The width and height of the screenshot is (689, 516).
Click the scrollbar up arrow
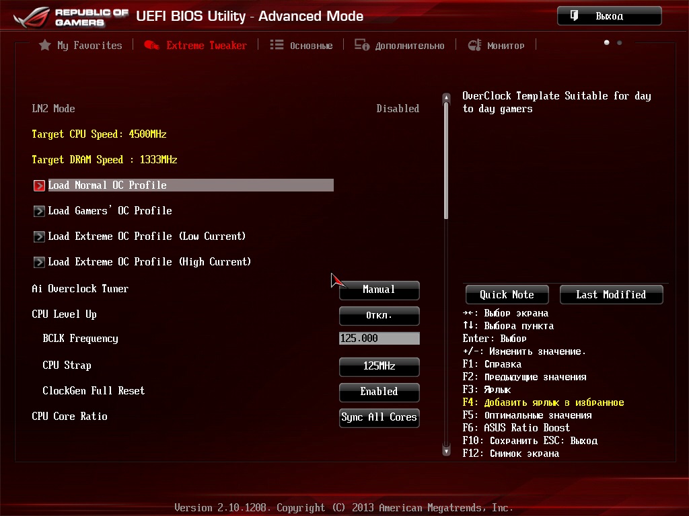tap(447, 97)
